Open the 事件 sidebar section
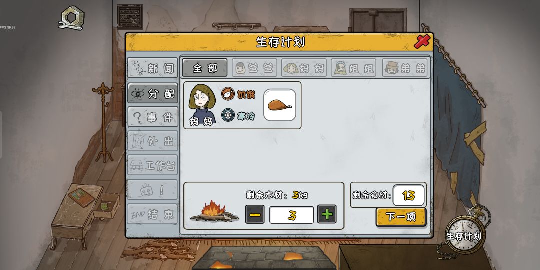 click(153, 117)
